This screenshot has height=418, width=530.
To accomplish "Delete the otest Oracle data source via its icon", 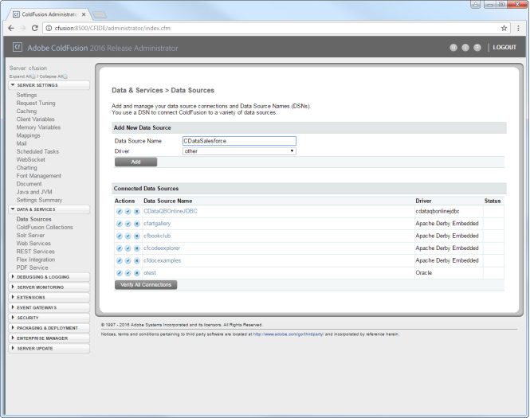I will tap(137, 273).
